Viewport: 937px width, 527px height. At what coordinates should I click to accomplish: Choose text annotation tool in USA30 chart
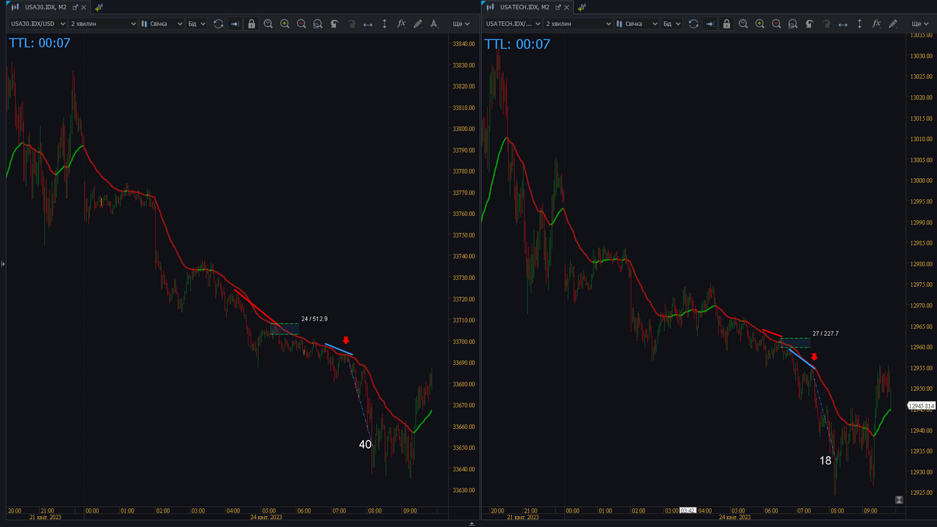click(x=434, y=24)
